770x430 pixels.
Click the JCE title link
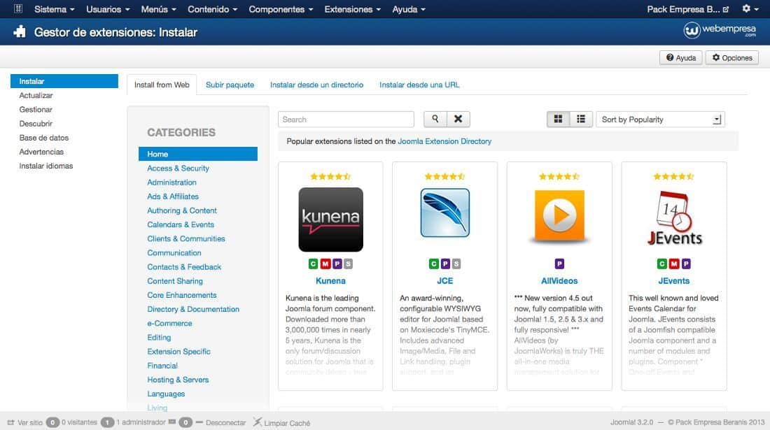[445, 281]
